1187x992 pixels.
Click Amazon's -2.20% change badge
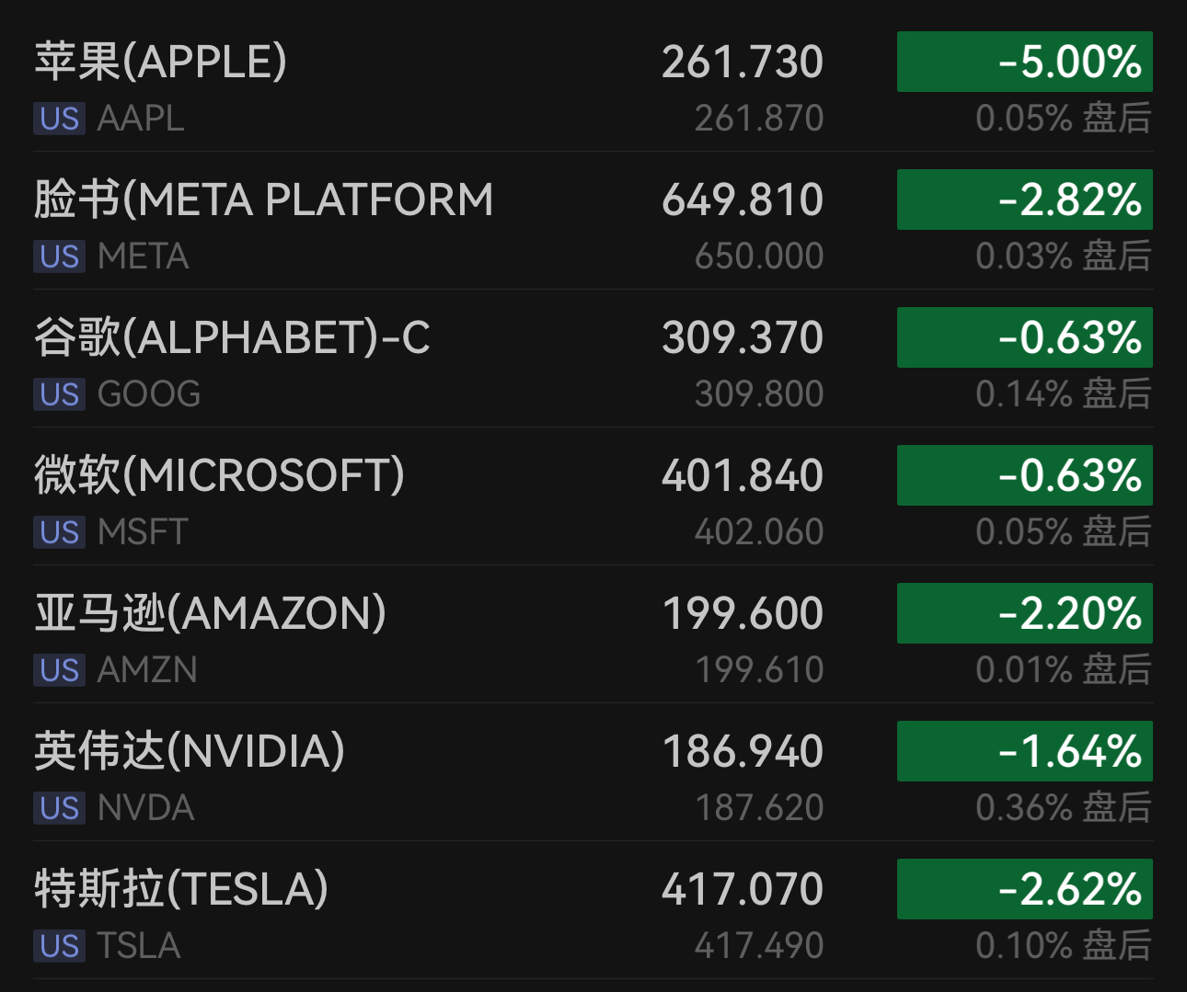click(1024, 614)
